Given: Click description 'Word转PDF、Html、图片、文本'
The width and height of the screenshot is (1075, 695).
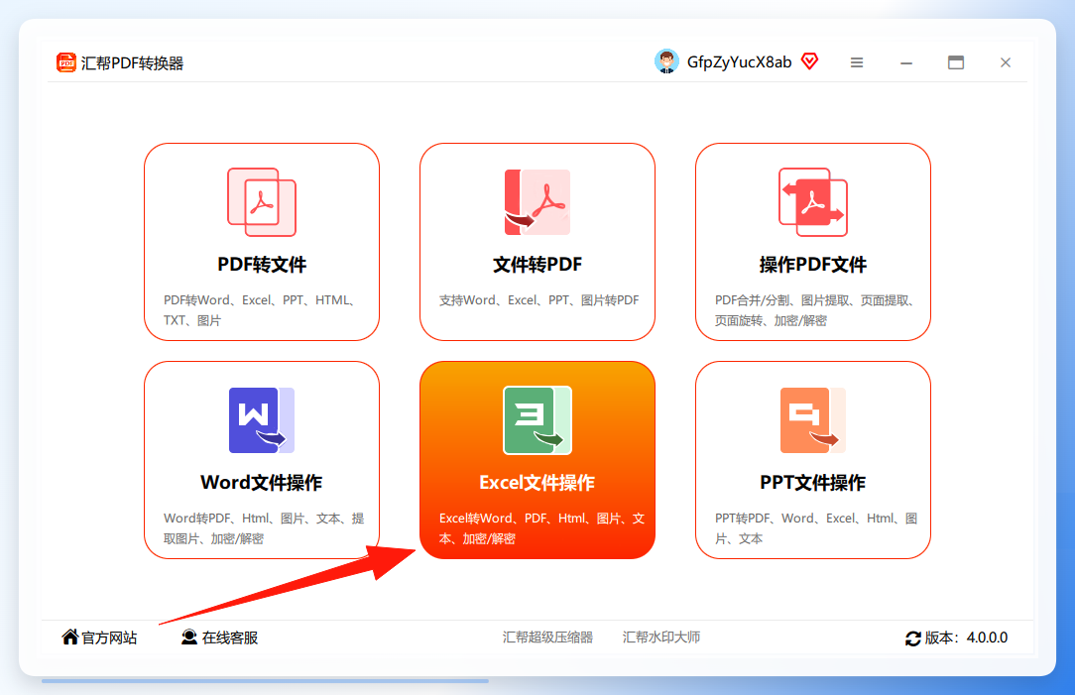Looking at the screenshot, I should 264,527.
